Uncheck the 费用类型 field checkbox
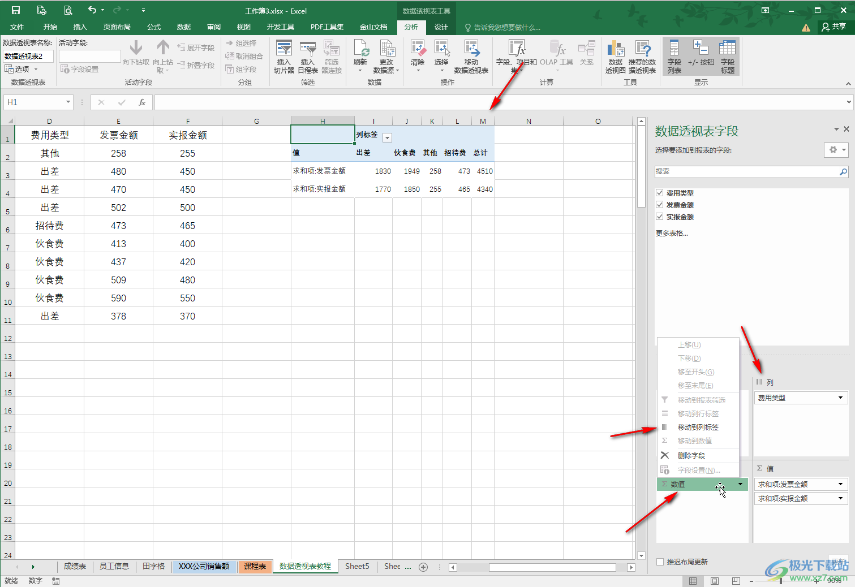The width and height of the screenshot is (855, 587). tap(659, 193)
